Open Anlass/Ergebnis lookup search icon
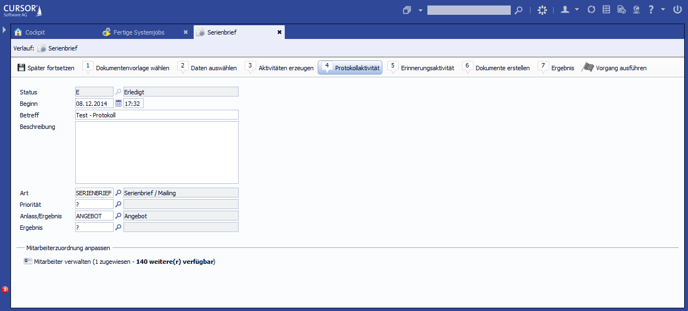The width and height of the screenshot is (688, 311). (119, 216)
